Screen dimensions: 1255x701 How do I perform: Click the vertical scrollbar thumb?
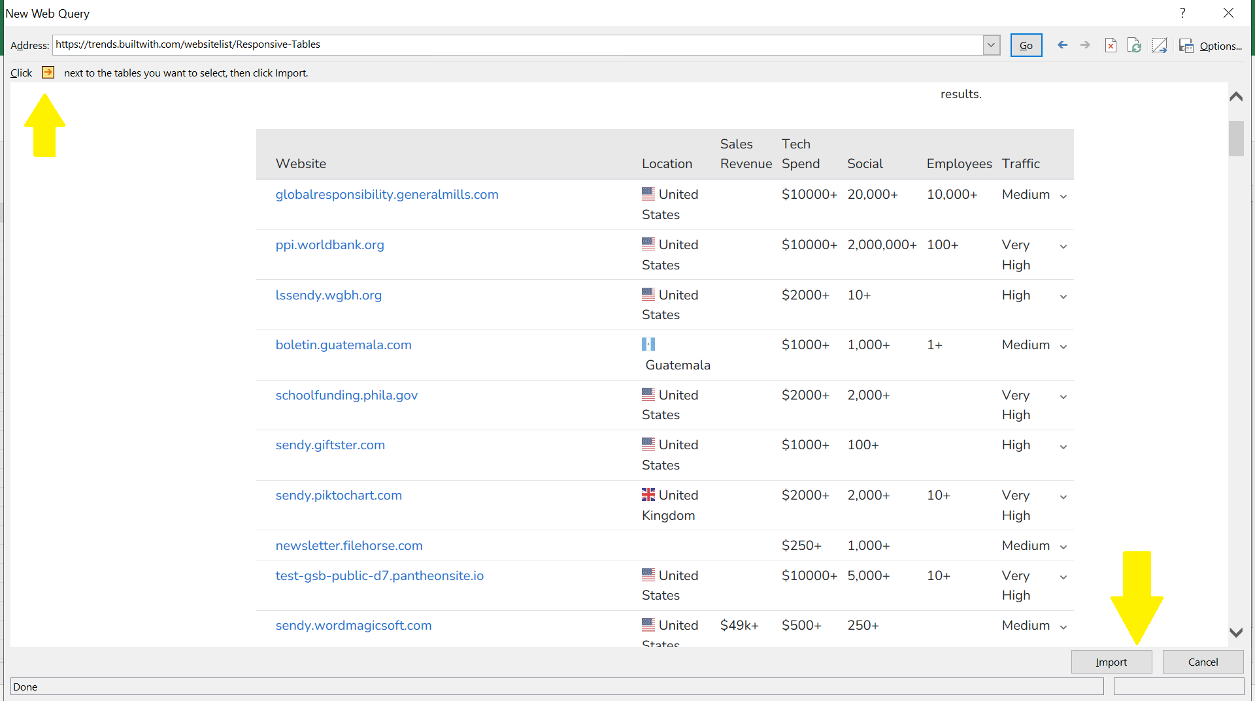pos(1235,139)
